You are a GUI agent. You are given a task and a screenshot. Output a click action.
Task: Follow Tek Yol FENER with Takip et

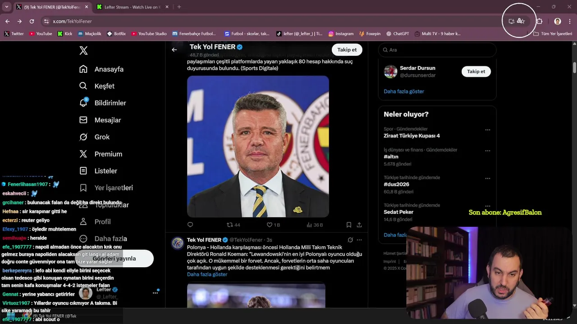347,50
